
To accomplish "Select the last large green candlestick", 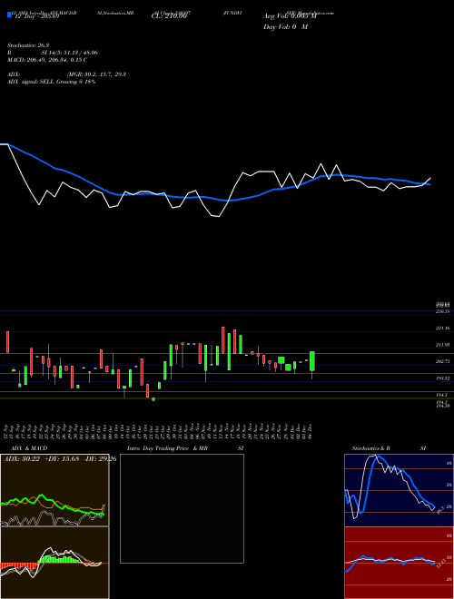I will [312, 361].
